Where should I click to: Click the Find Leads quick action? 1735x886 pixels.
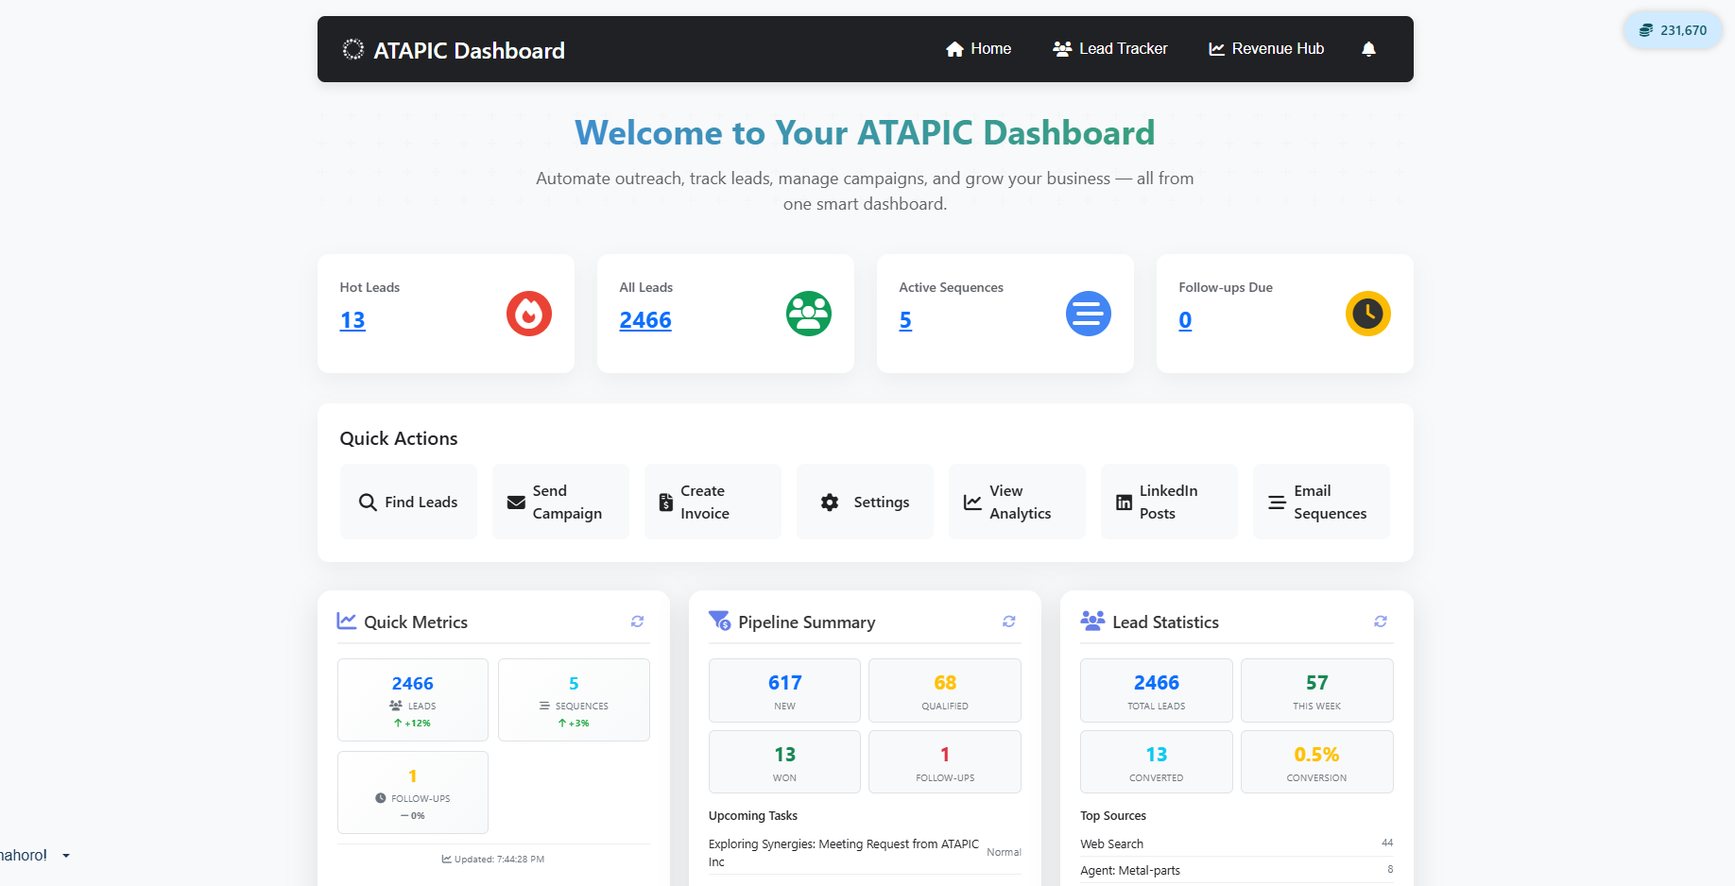pyautogui.click(x=408, y=502)
